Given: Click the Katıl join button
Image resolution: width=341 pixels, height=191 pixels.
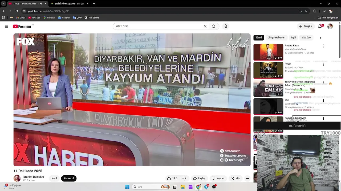Looking at the screenshot, I should pos(54,178).
